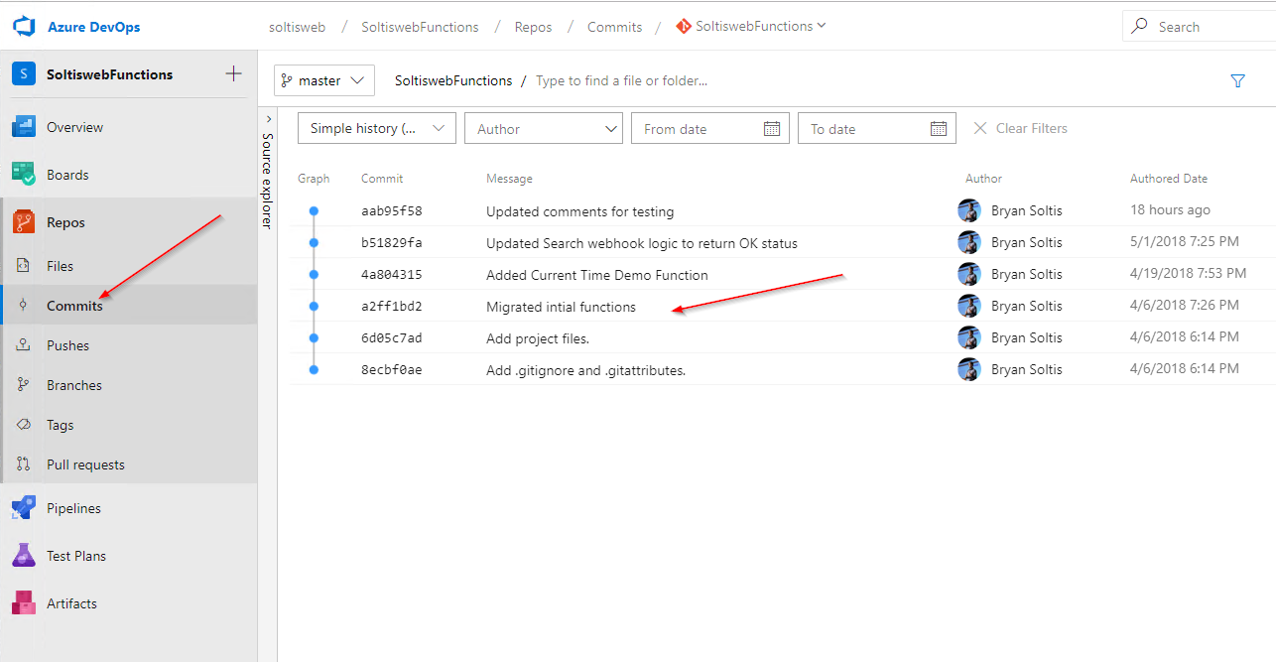Open the Overview section icon
This screenshot has height=662, width=1276.
click(25, 127)
